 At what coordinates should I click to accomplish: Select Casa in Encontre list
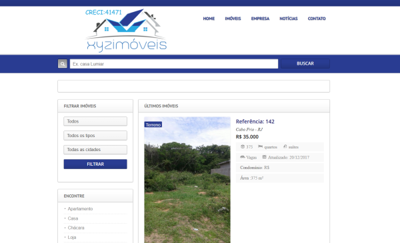click(x=73, y=218)
